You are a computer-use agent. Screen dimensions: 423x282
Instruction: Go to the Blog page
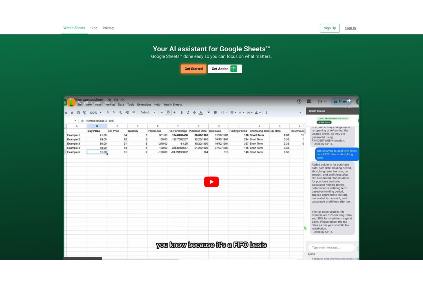point(94,28)
